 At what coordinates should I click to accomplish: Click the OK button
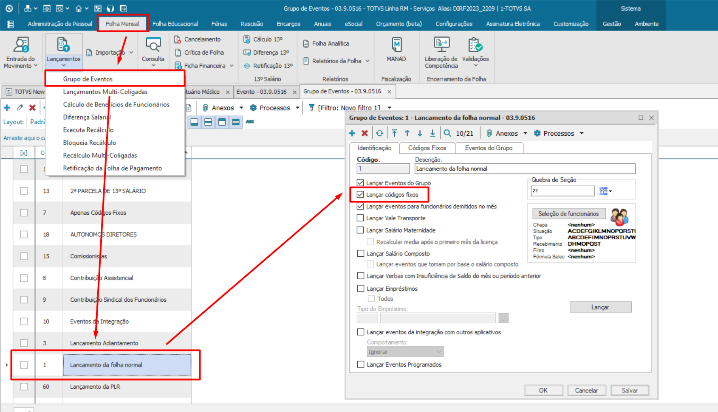543,390
